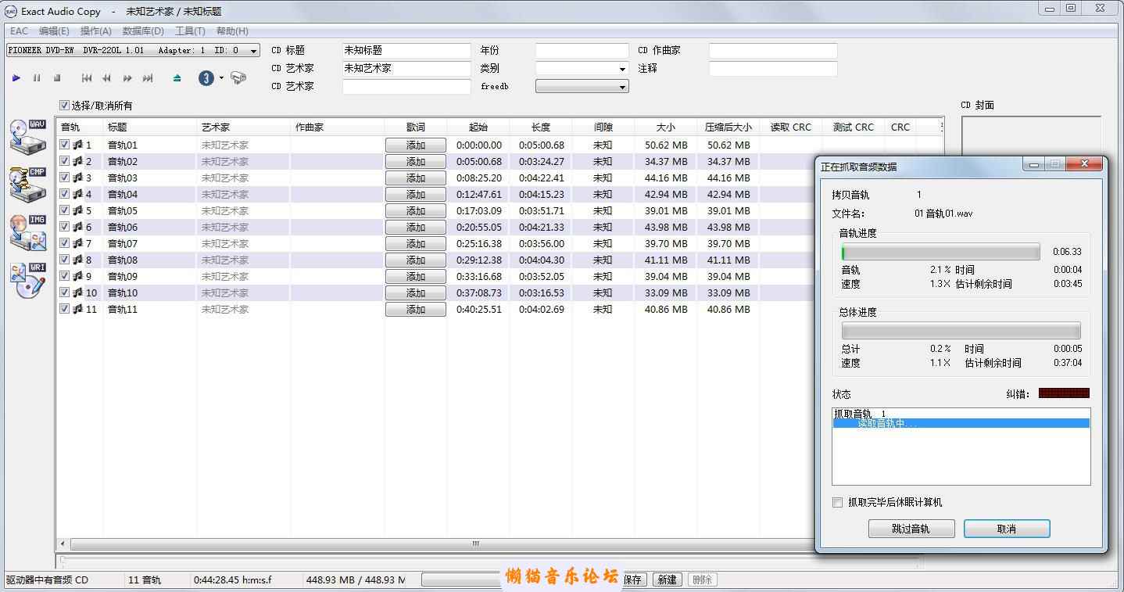Click the Stop playback icon
The image size is (1124, 592).
[x=57, y=78]
